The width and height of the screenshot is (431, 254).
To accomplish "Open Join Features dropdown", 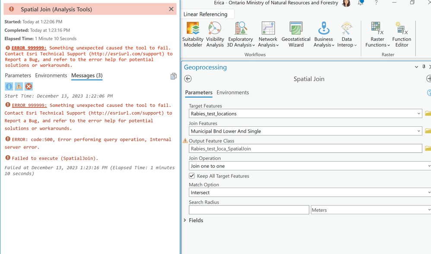I will pyautogui.click(x=418, y=131).
